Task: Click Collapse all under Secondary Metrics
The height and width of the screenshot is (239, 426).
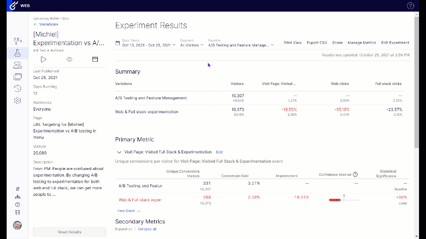Action: click(x=147, y=229)
